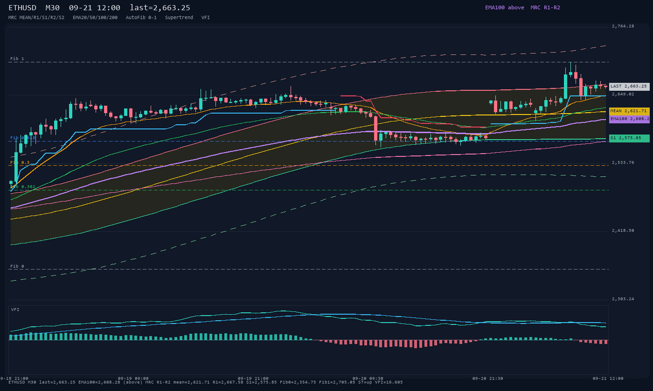Select the MRC MEAN/R1/S1/R2/S2 indicator label
Image resolution: width=653 pixels, height=391 pixels.
click(36, 18)
